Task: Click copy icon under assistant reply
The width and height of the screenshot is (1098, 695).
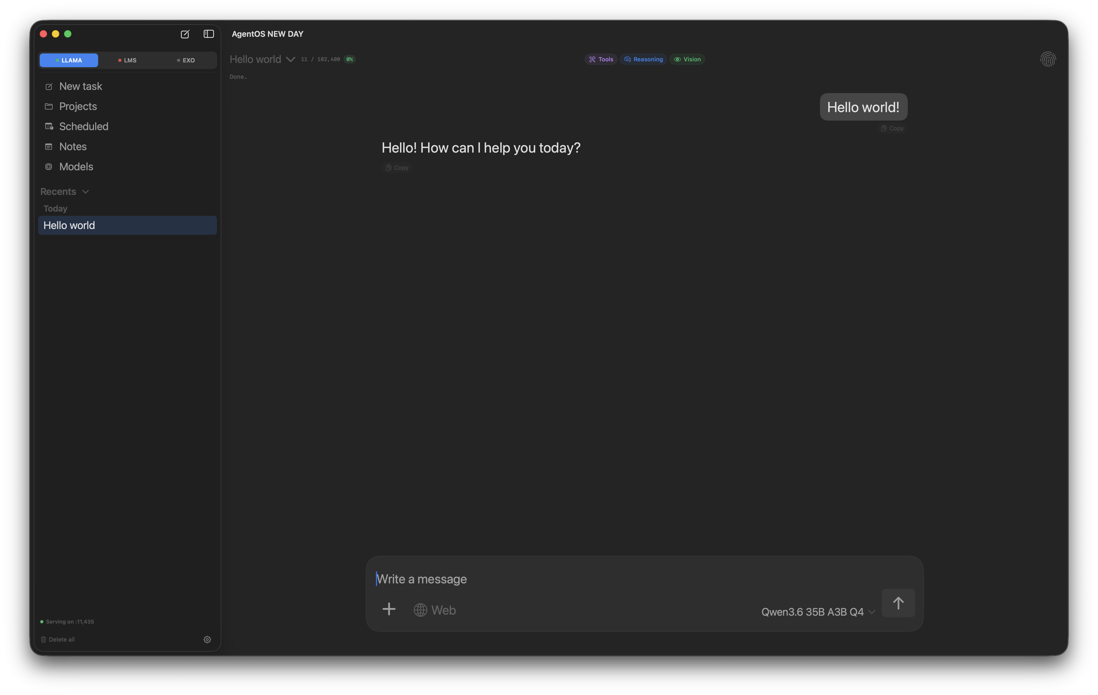Action: click(x=388, y=168)
